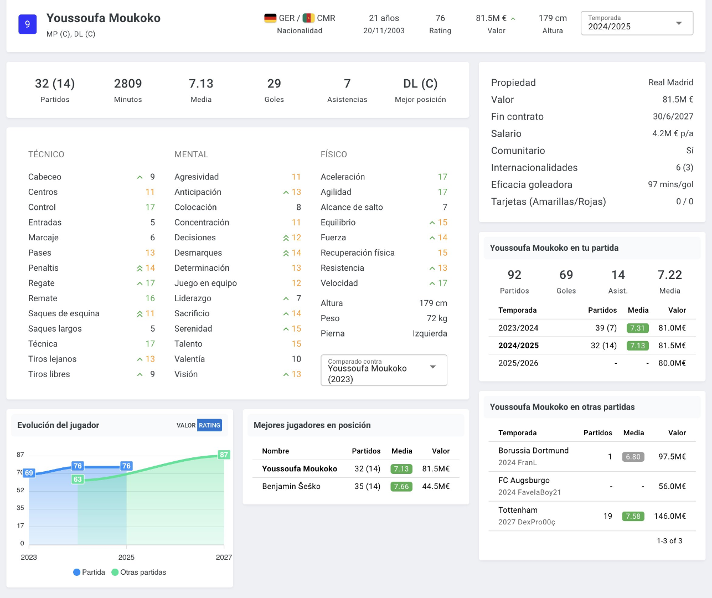The image size is (712, 598).
Task: Click the Cameroon flag icon
Action: [x=308, y=18]
